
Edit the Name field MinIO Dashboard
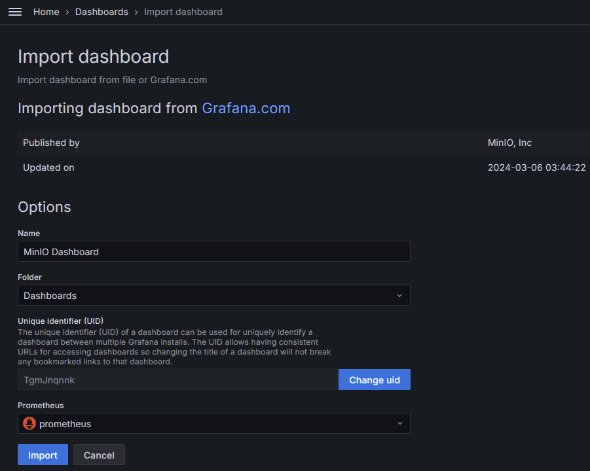214,251
